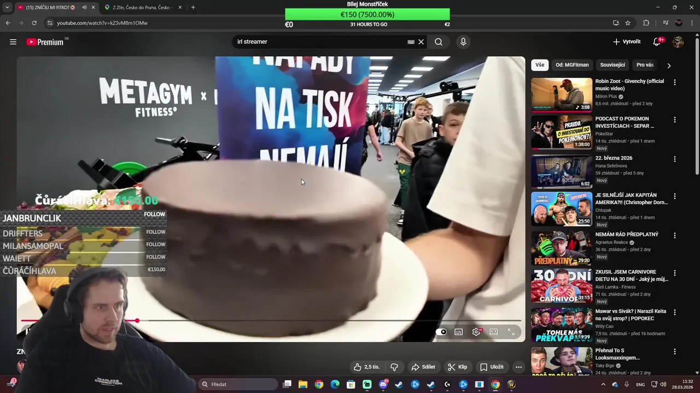
Task: Open options for Mawar vs Sivák video
Action: 675,313
